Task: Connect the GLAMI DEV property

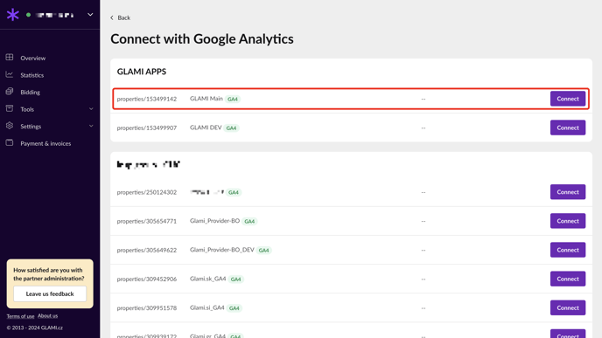Action: pos(568,128)
